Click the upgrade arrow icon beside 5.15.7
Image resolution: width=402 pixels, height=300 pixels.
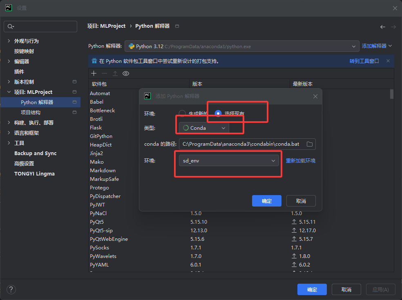click(x=294, y=239)
